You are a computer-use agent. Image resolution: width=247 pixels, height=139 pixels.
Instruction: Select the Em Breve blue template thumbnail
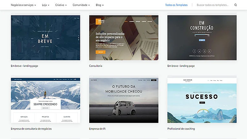point(45,38)
